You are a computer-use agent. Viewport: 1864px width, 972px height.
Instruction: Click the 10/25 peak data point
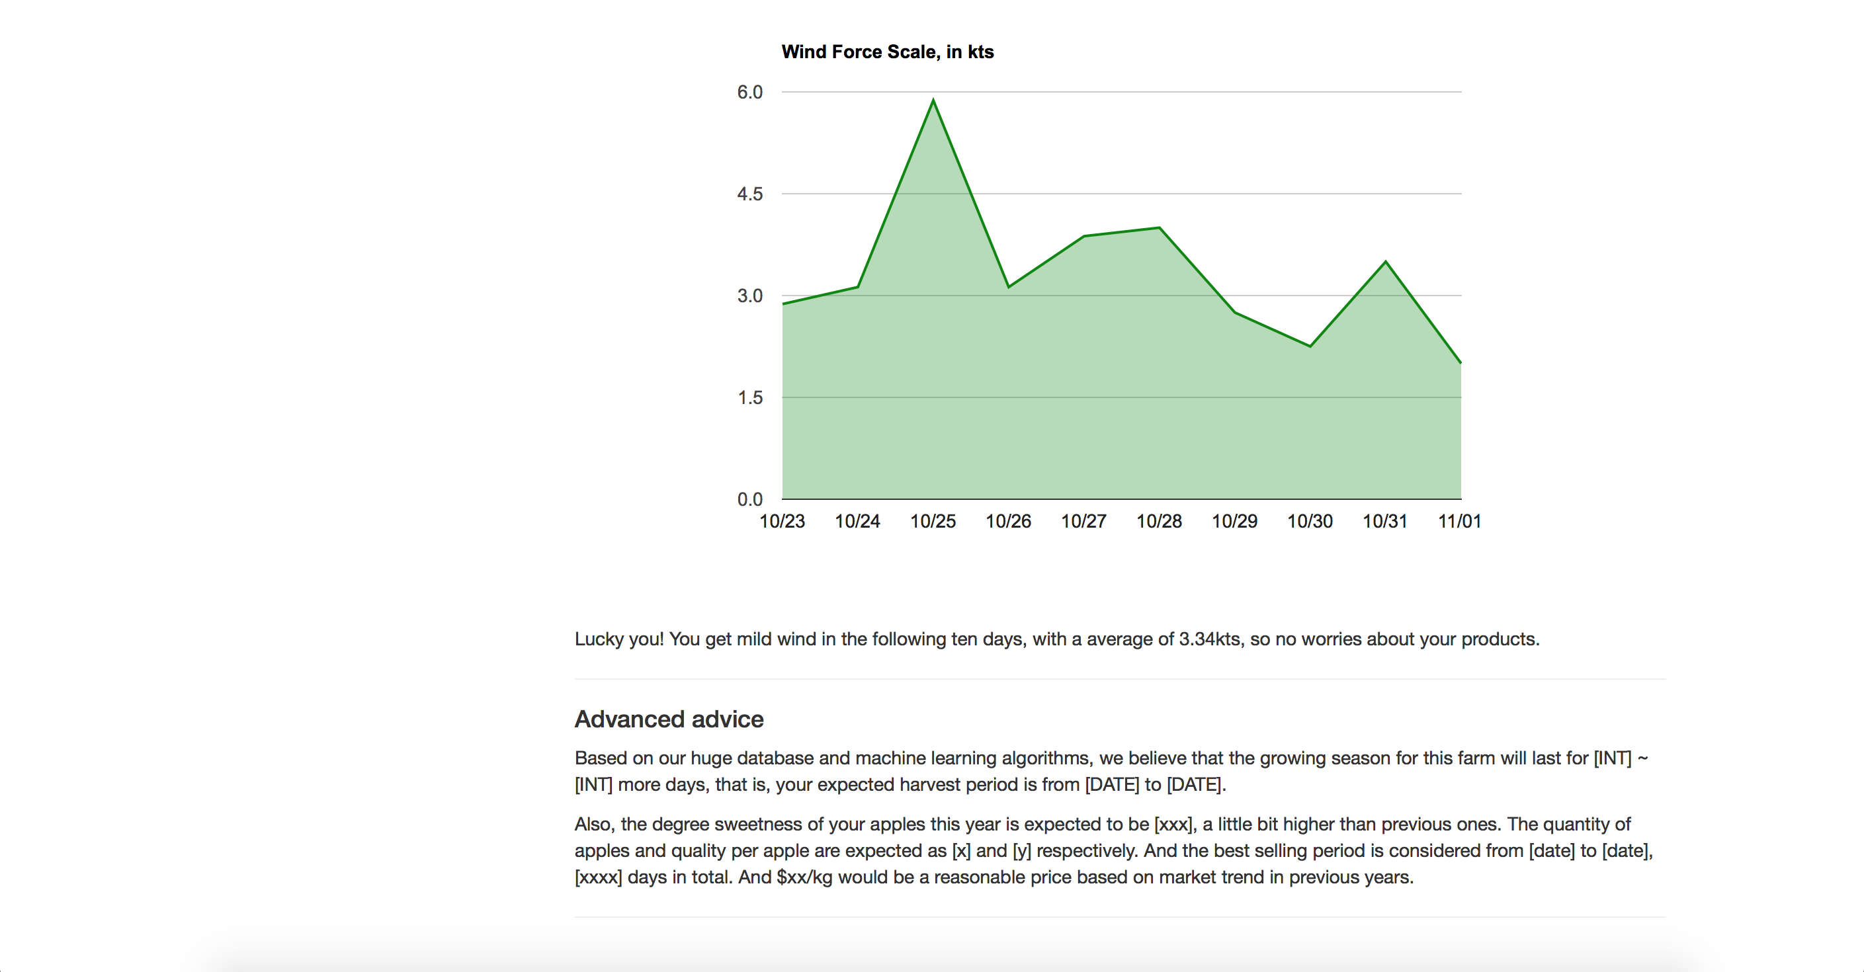933,100
